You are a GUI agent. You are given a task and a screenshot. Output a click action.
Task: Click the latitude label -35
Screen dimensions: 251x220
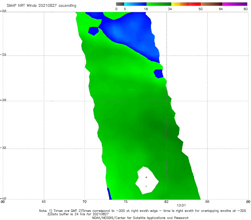pyautogui.click(x=3, y=148)
